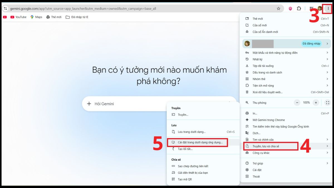Increase zoom with the plus button
This screenshot has width=334, height=188.
point(316,103)
